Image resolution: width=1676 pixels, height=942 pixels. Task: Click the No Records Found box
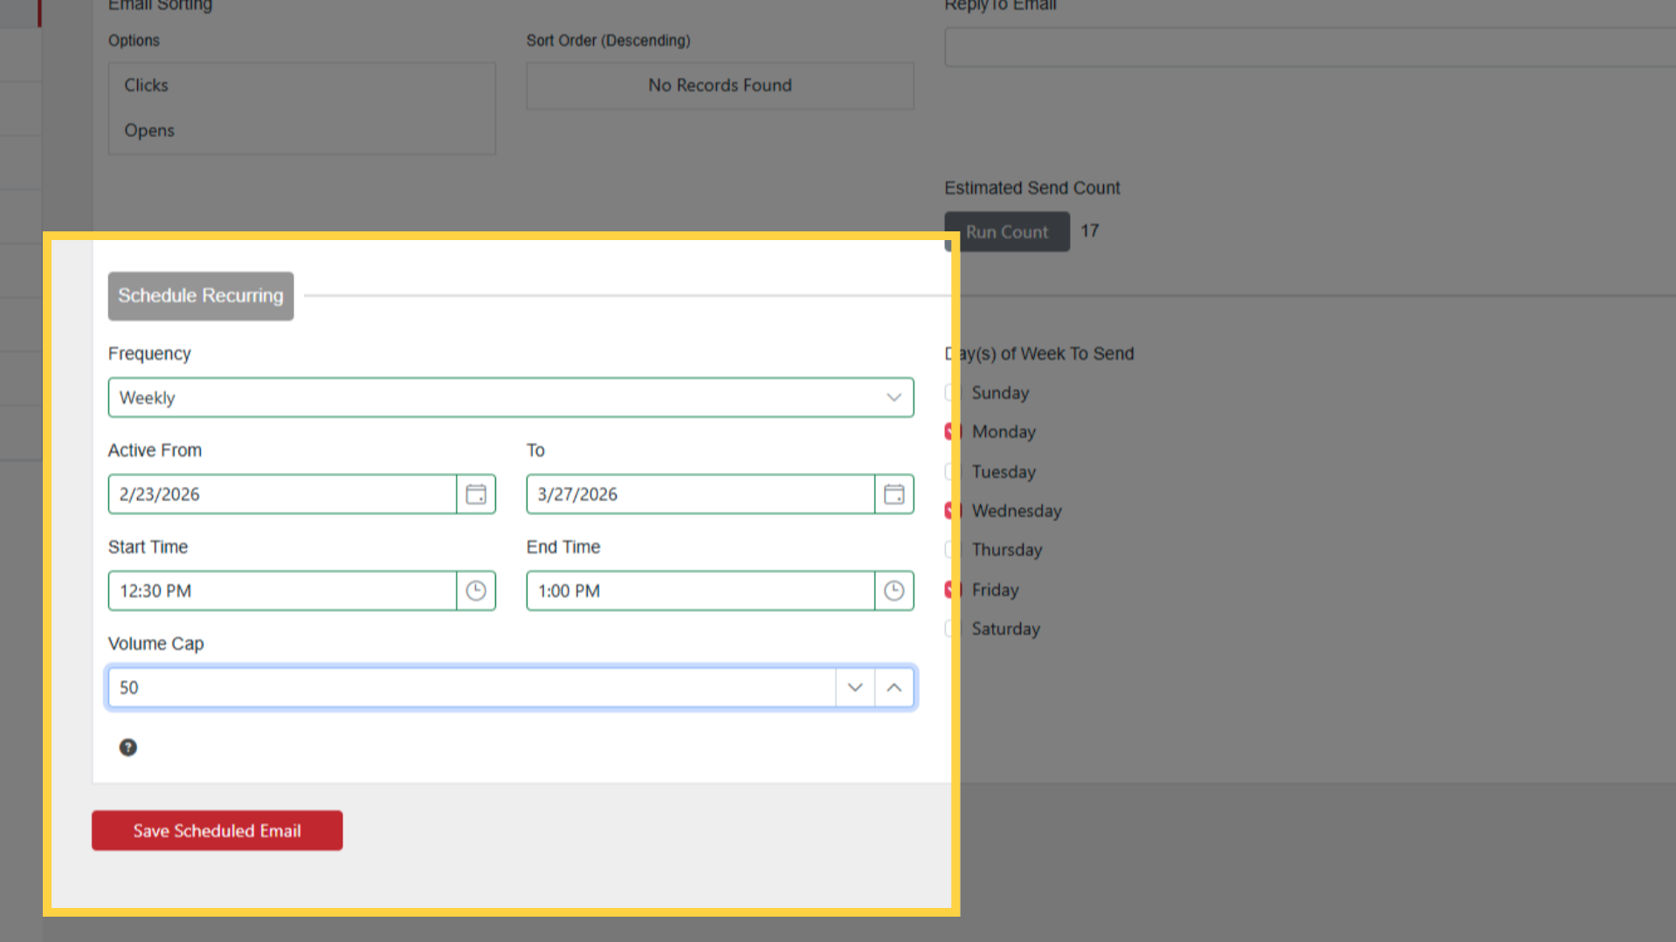(721, 86)
